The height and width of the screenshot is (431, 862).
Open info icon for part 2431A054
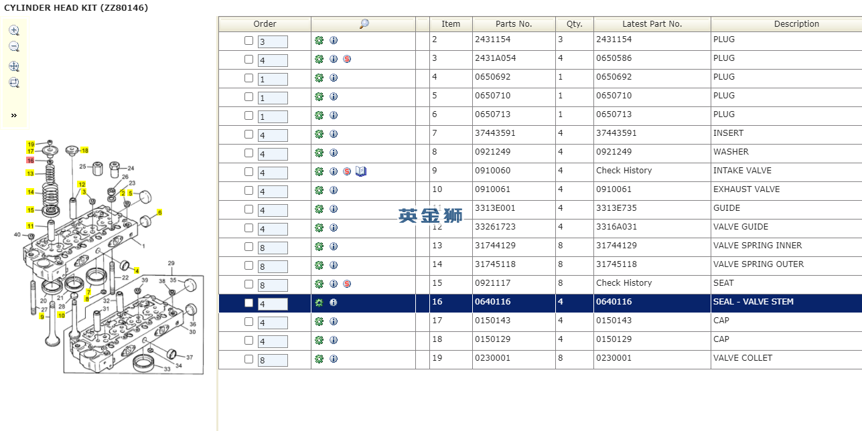tap(334, 59)
